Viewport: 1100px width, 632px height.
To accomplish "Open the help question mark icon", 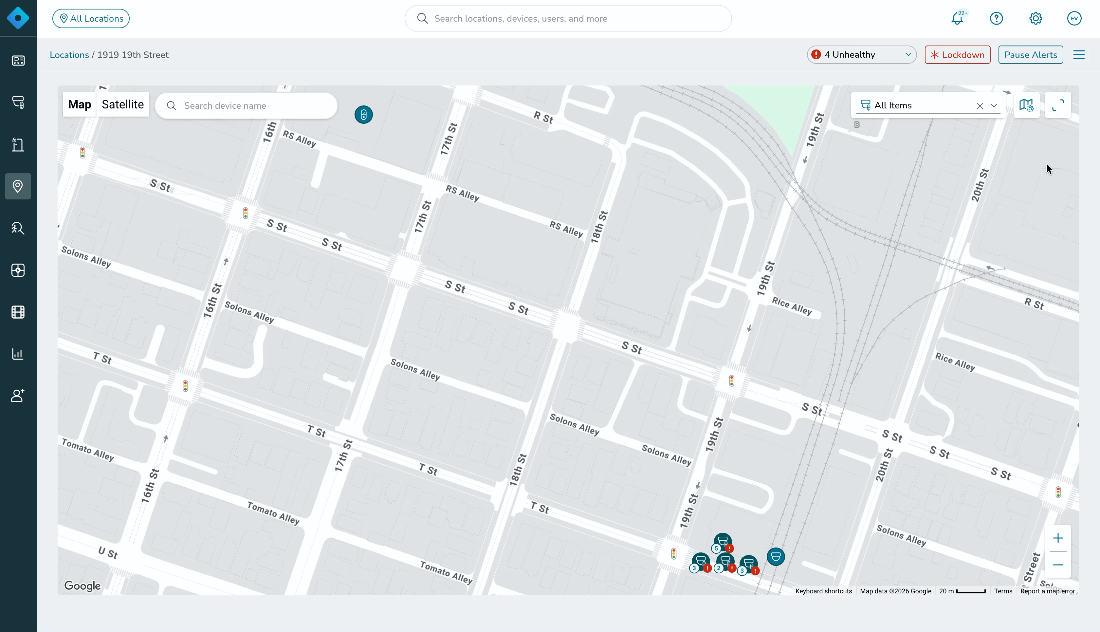I will [x=996, y=18].
